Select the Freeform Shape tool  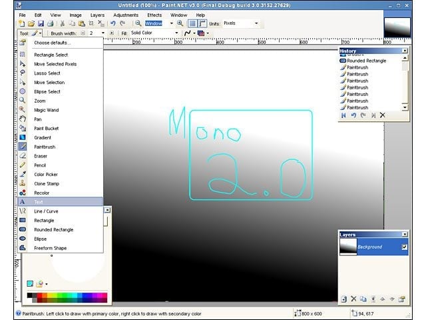click(x=61, y=248)
